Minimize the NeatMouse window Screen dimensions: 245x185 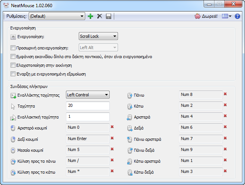(209, 4)
